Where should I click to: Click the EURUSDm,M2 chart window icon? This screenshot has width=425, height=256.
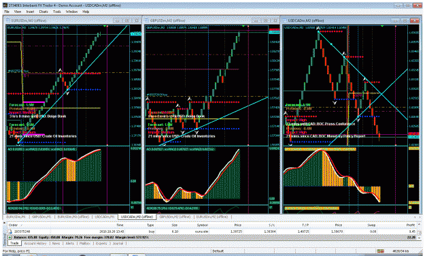coord(8,20)
